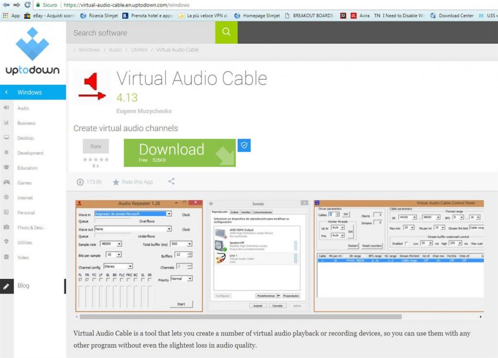Screen dimensions: 498x358
Task: Click the browser forward arrow
Action: coord(17,5)
